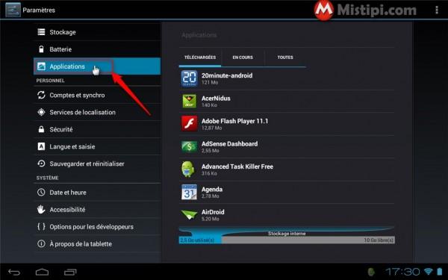Tap the Paramètres app icon in header
The image size is (448, 280).
(x=13, y=10)
